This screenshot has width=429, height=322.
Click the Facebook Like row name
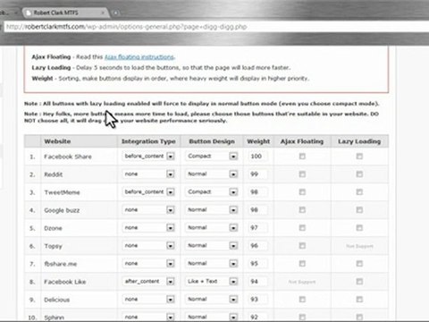pyautogui.click(x=65, y=282)
